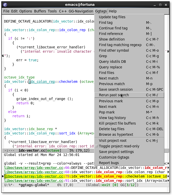Viewport: 172px width, 195px height.
Task: Select Continue find tag
Action: click(x=129, y=28)
